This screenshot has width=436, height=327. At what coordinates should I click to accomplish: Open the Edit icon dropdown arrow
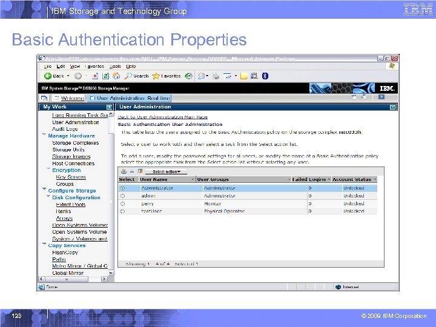(x=236, y=76)
